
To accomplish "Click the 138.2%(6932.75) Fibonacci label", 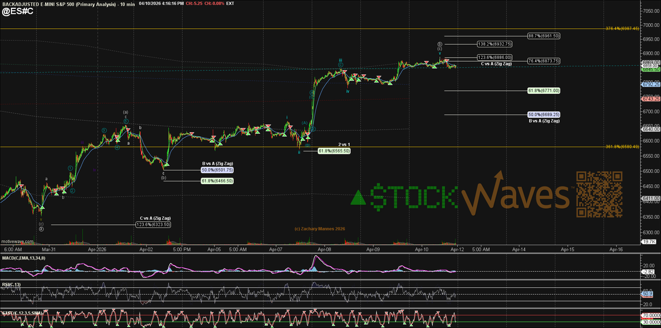I will [495, 44].
